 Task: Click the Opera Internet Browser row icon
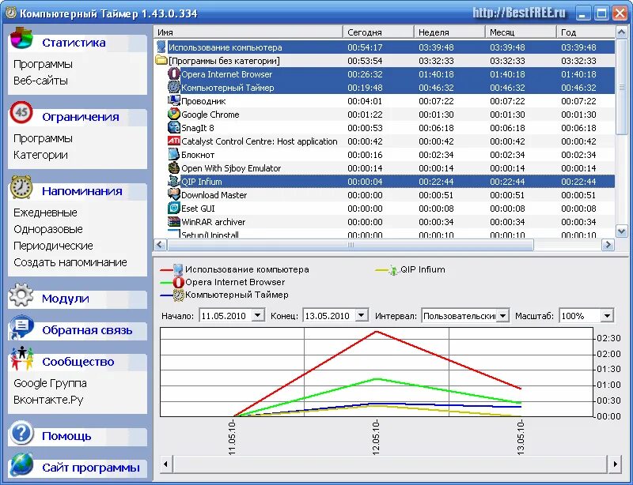point(173,73)
